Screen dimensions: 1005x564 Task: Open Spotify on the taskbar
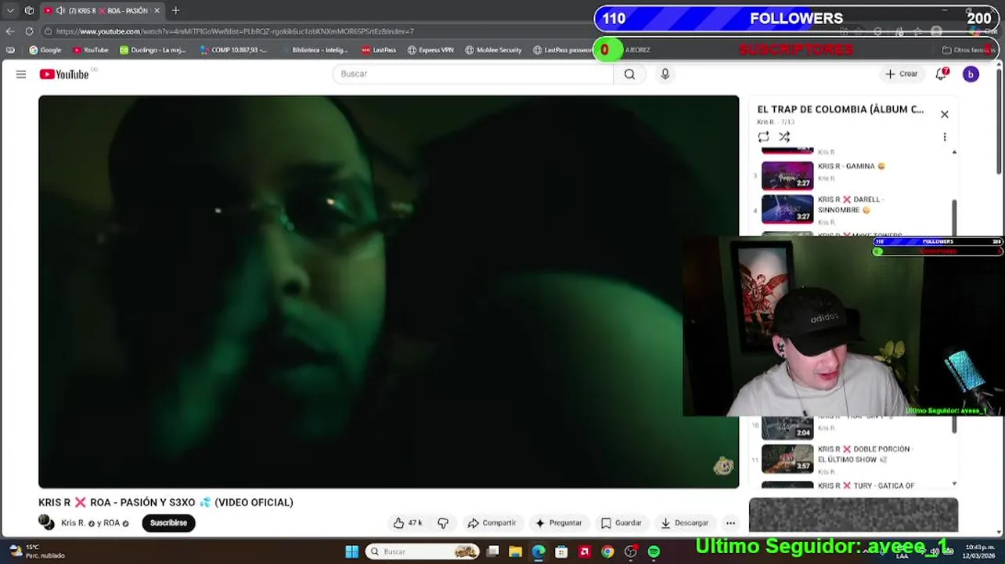click(x=654, y=551)
